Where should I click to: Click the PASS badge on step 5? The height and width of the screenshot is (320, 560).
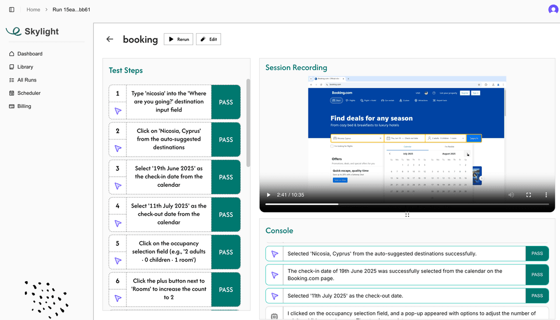pos(226,252)
